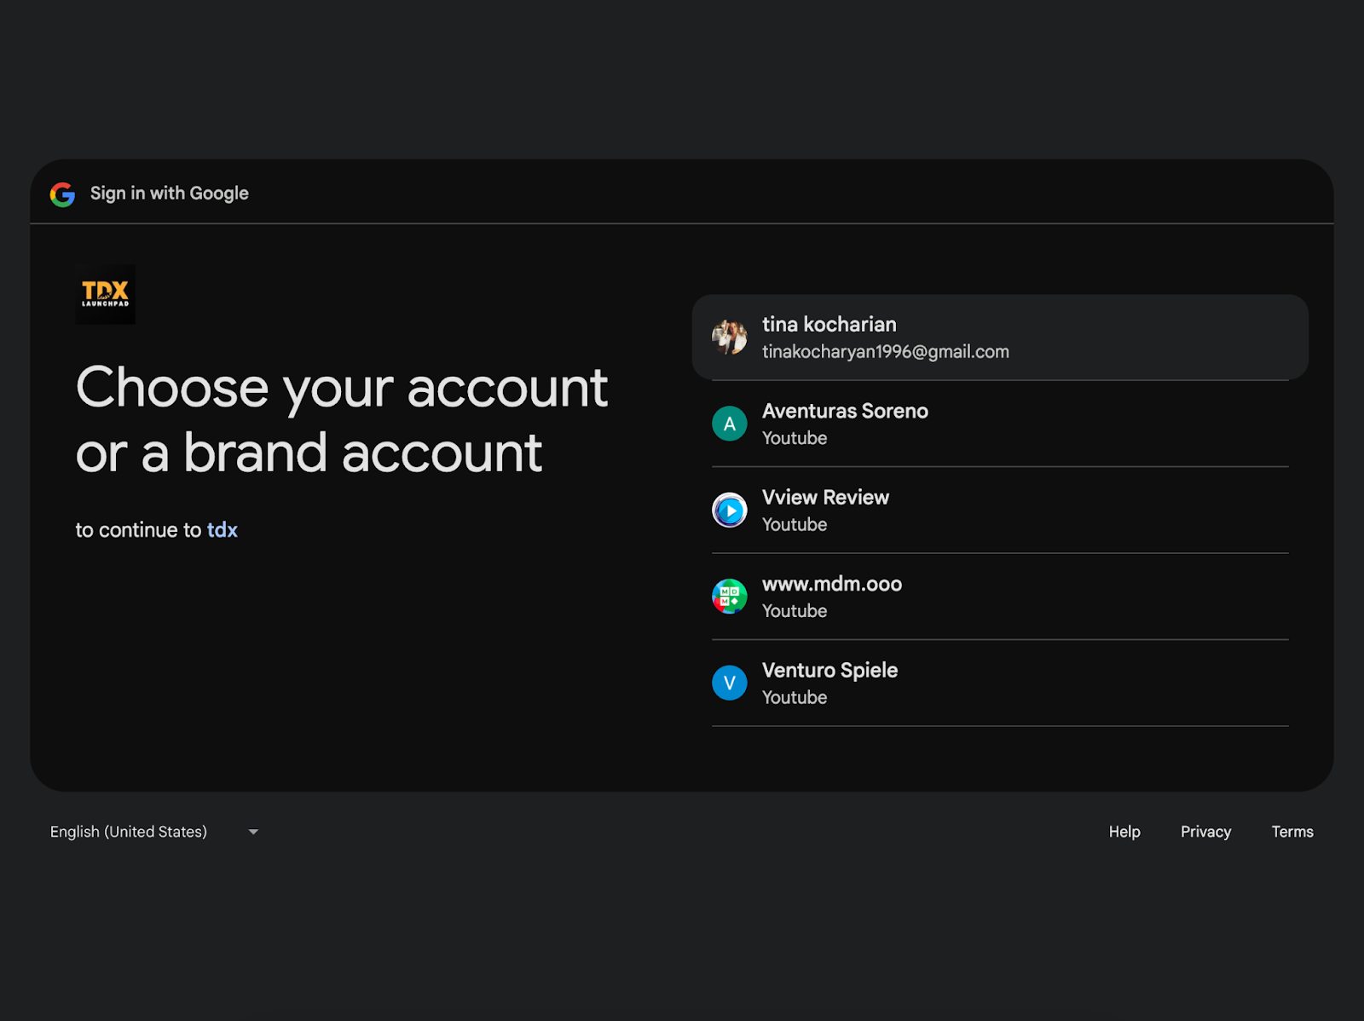Image resolution: width=1364 pixels, height=1021 pixels.
Task: Open the English (United States) language dropdown
Action: coord(154,832)
